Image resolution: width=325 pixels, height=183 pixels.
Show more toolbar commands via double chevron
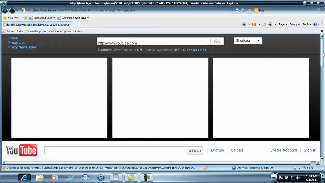click(322, 23)
